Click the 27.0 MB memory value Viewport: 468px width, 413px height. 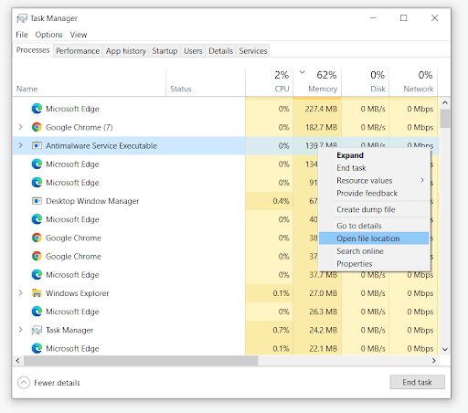[323, 293]
